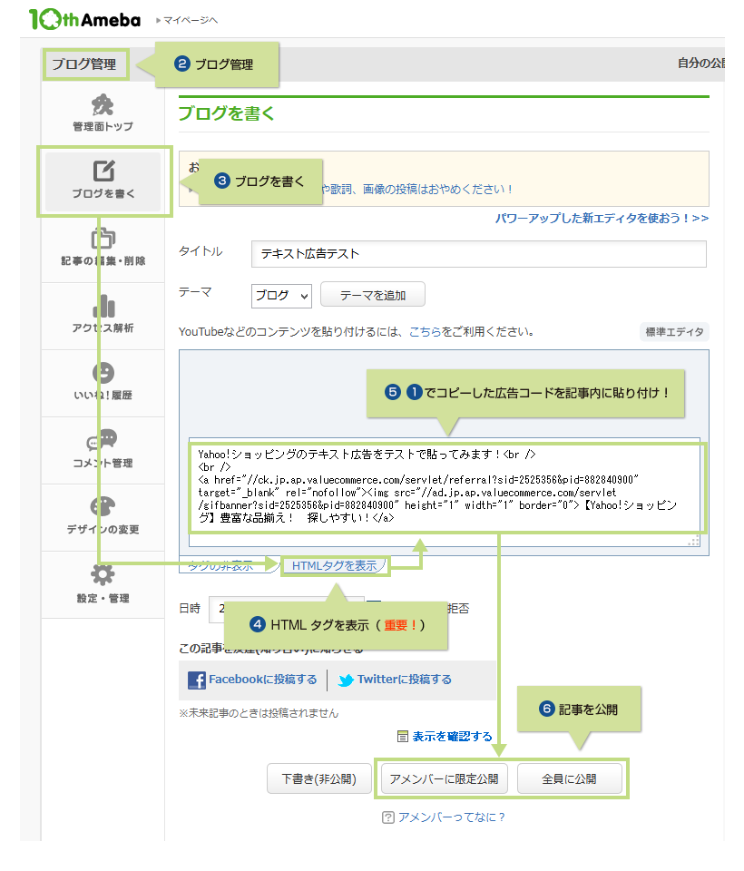Click アメンバーに限定公開 button

tap(444, 778)
